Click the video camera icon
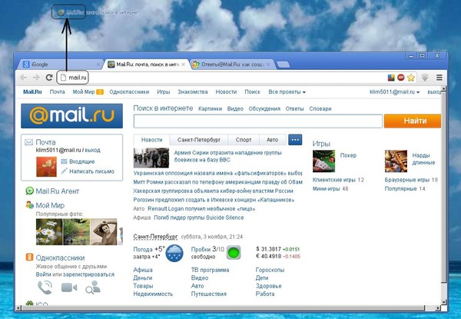 [69, 287]
